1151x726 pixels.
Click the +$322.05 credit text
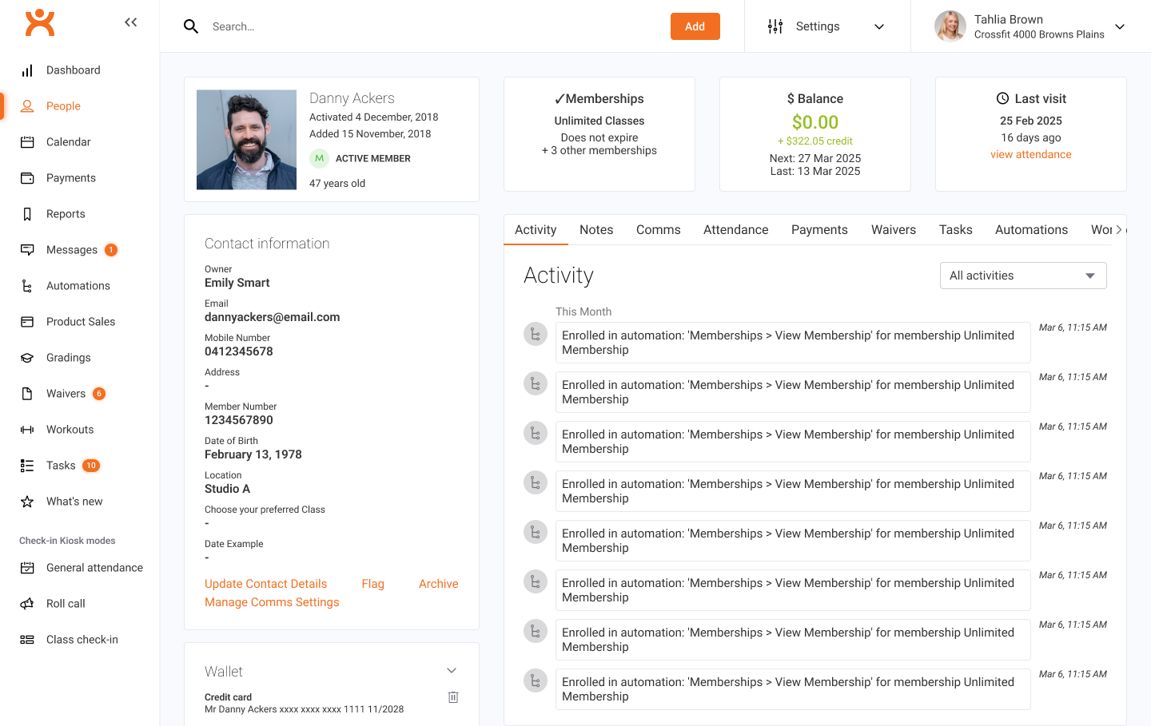coord(815,141)
